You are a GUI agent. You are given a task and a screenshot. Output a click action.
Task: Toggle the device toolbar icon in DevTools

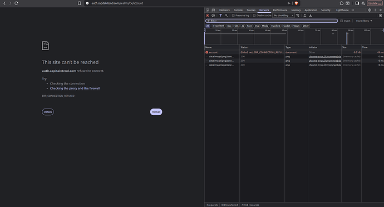(213, 10)
